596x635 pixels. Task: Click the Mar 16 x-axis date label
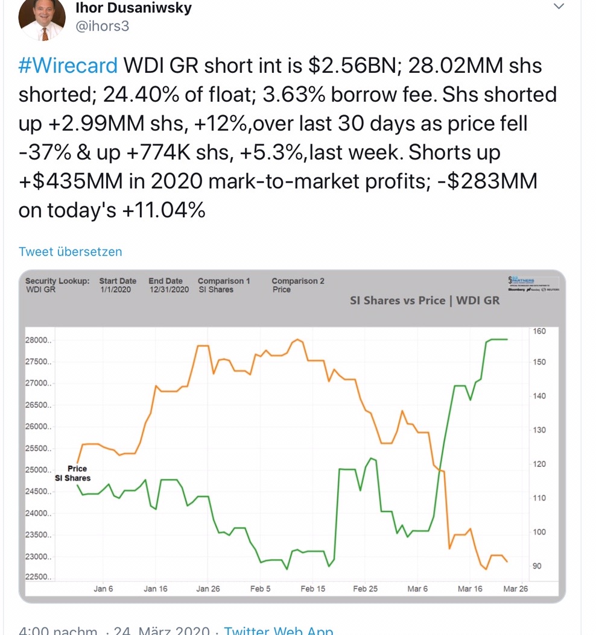tap(470, 589)
